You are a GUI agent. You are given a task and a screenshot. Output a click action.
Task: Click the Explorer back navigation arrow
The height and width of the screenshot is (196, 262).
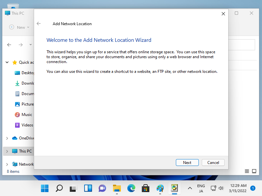(9, 45)
